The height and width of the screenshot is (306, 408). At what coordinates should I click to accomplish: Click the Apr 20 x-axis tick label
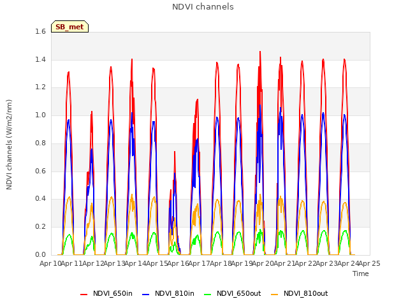263,263
